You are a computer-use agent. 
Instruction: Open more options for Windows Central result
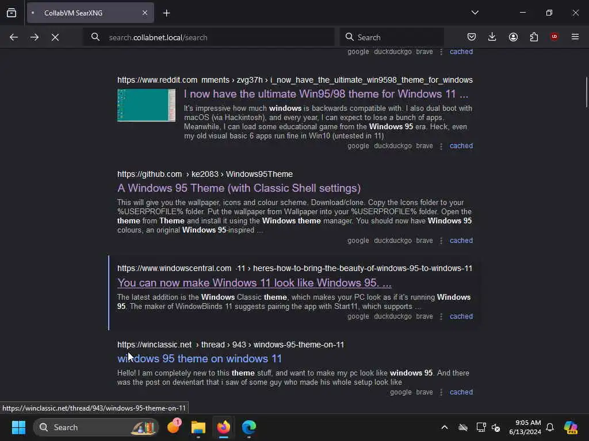point(441,316)
